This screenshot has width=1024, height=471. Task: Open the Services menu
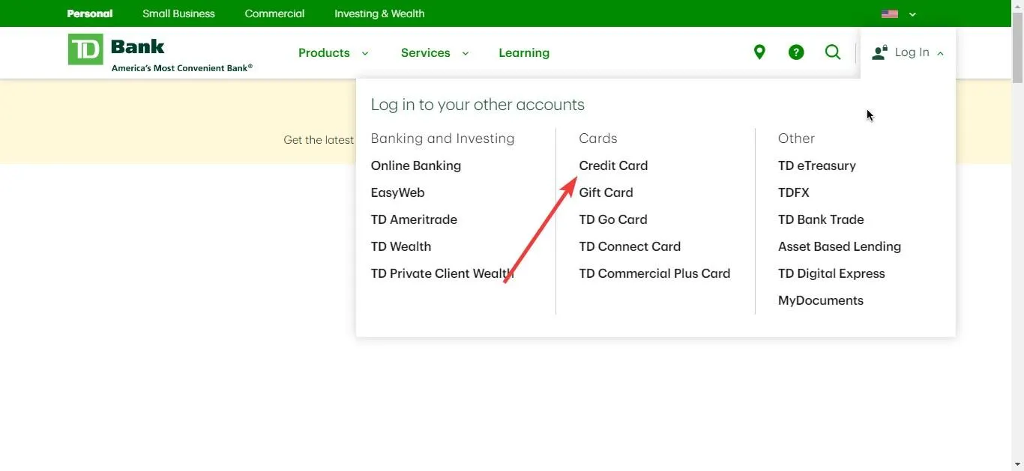pyautogui.click(x=425, y=52)
